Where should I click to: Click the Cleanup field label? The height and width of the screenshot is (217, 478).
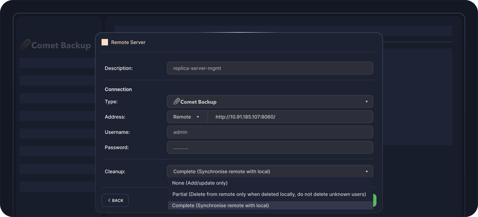(x=115, y=171)
